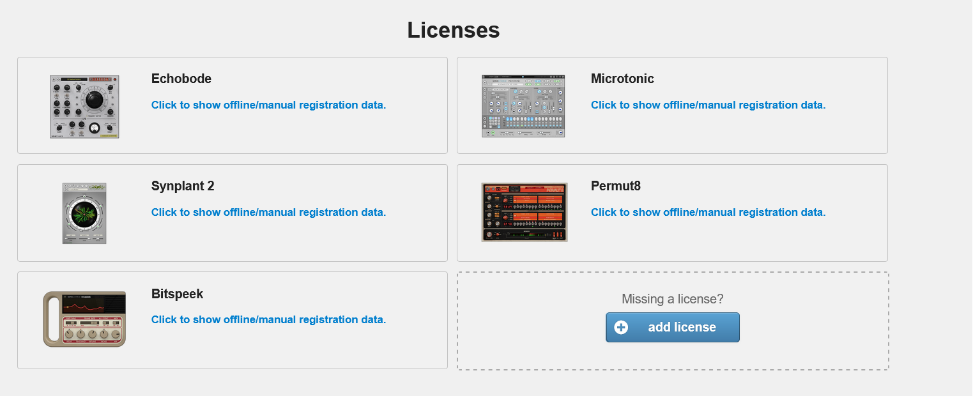Screen dimensions: 973x396
Task: Show Synplant 2 offline registration data
Action: point(268,212)
